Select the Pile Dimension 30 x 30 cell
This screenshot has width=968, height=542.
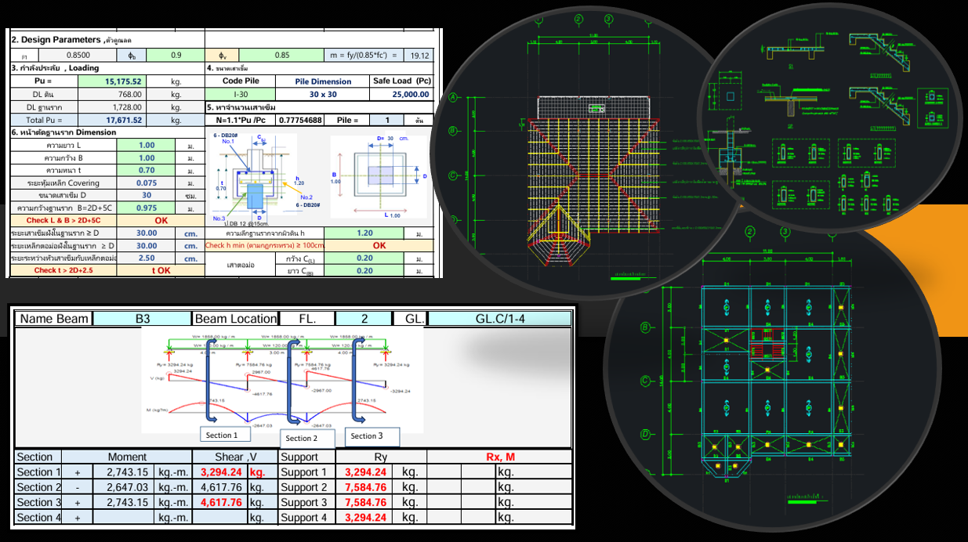pos(323,94)
